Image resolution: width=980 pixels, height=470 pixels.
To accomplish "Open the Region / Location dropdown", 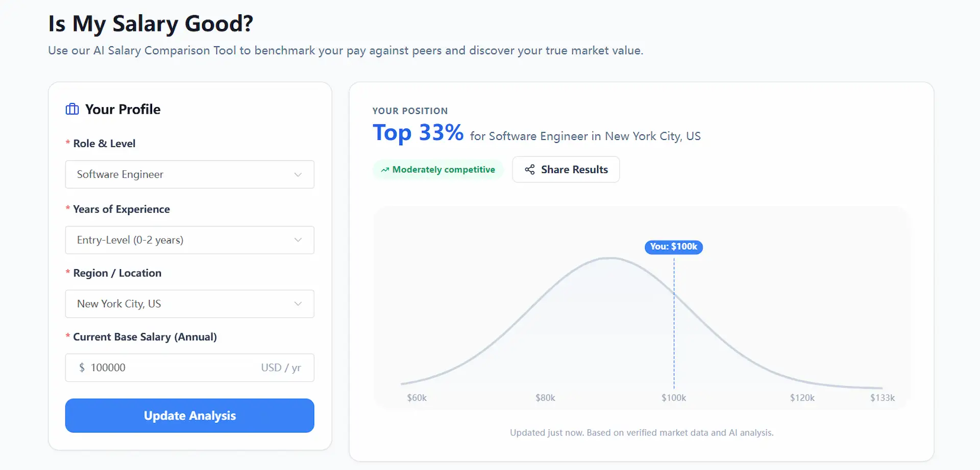I will [x=189, y=303].
